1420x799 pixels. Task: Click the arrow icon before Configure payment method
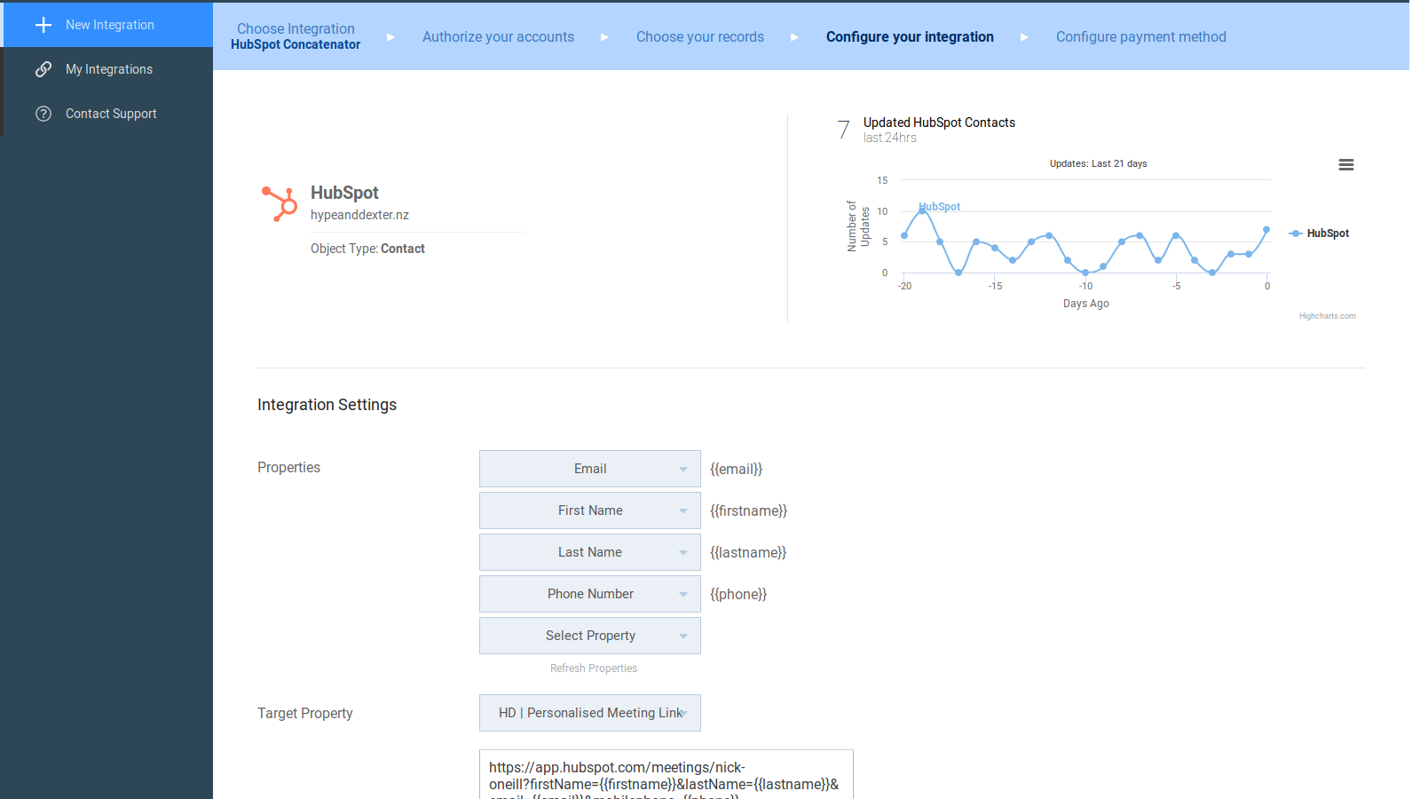tap(1025, 38)
